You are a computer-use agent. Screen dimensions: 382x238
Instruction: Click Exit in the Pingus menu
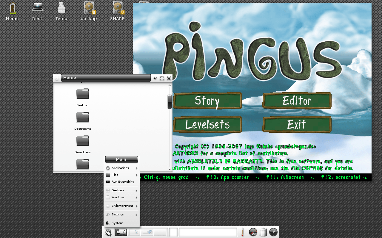(297, 124)
